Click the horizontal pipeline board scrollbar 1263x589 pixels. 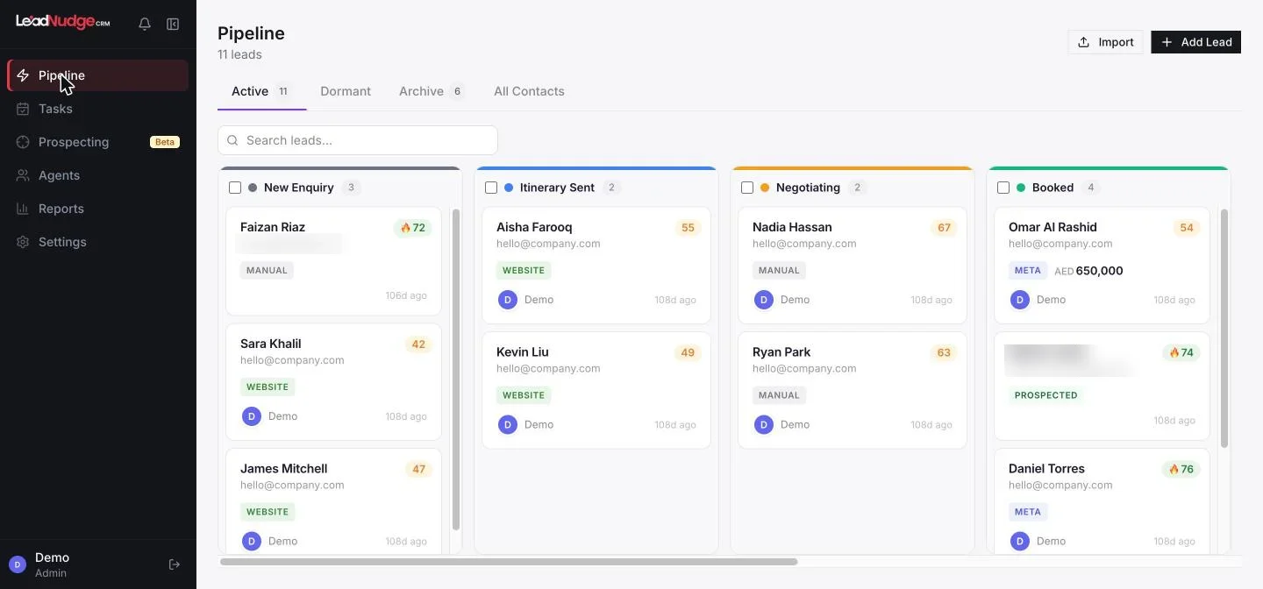click(x=509, y=562)
